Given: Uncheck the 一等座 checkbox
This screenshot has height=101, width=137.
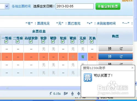Looking at the screenshot, I should click(x=6, y=42).
